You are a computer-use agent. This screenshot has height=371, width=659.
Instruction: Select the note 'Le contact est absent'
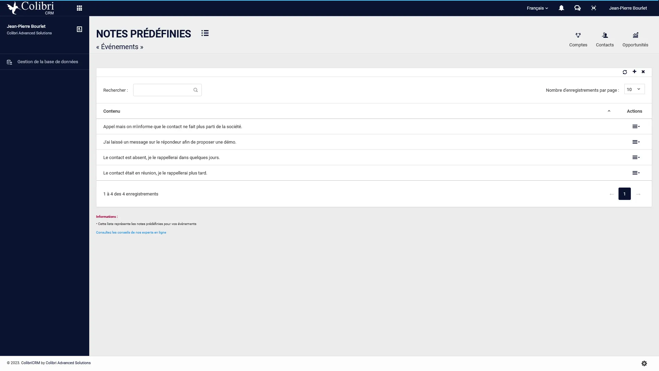[x=161, y=158]
